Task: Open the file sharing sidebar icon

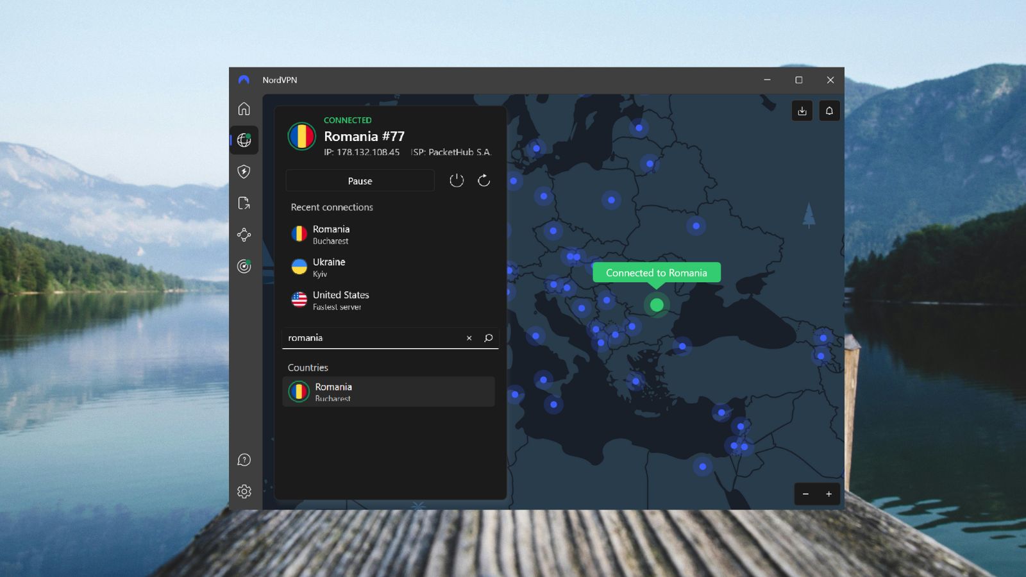Action: (x=244, y=203)
